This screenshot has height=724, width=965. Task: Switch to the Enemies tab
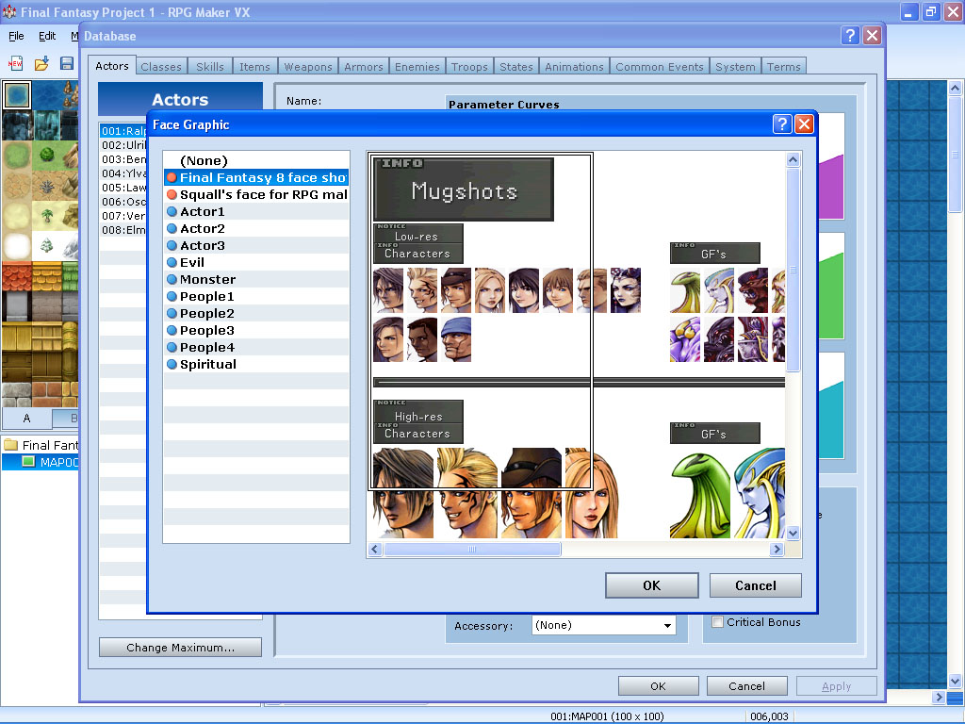pyautogui.click(x=417, y=67)
